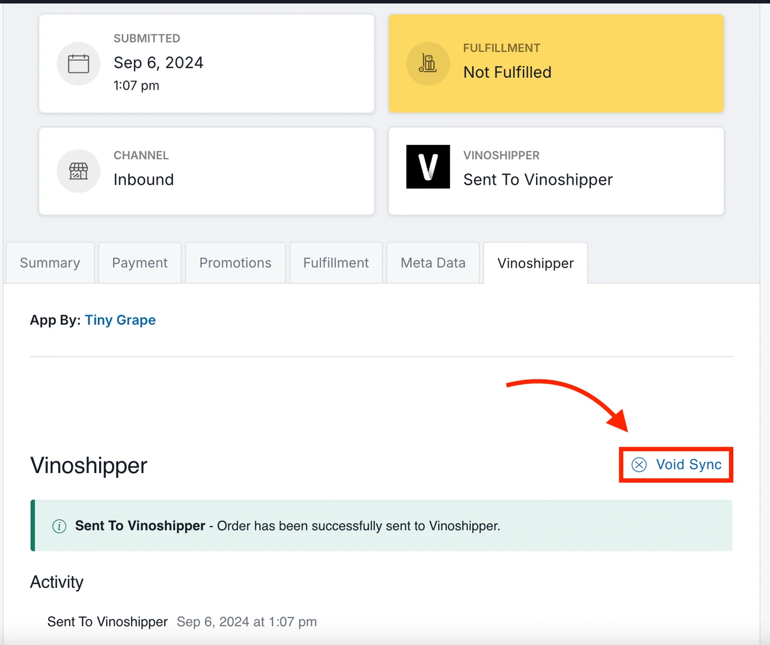
Task: Go to the Promotions tab
Action: pyautogui.click(x=235, y=263)
